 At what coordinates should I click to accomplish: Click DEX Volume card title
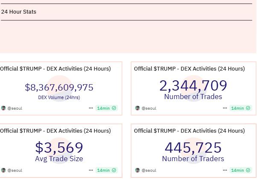(x=55, y=68)
